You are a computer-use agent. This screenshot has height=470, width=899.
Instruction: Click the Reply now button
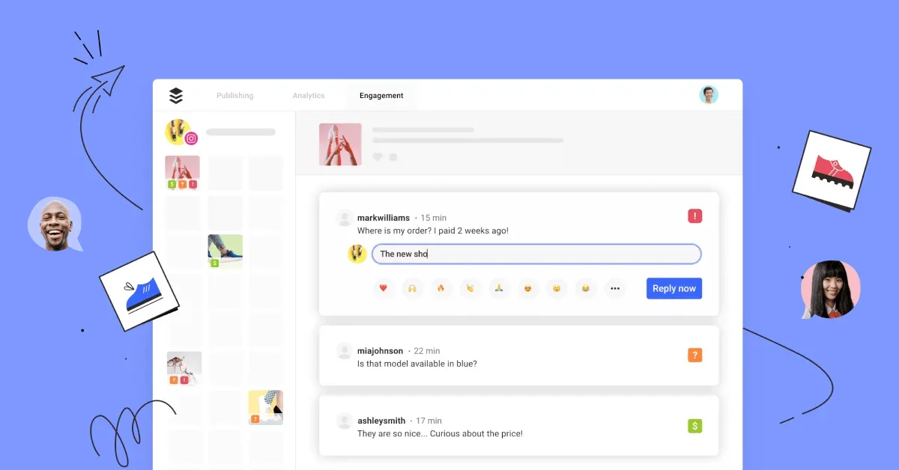(x=674, y=288)
